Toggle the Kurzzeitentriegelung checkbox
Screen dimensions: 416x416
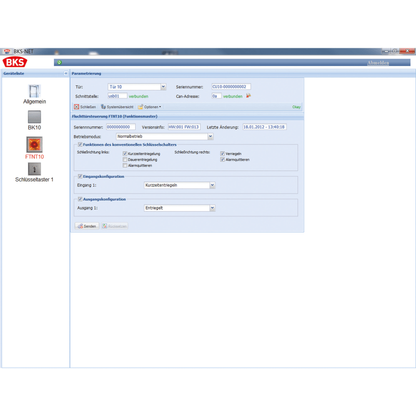point(125,154)
